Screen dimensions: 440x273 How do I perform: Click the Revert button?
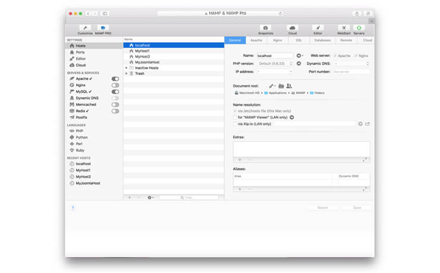tap(323, 208)
